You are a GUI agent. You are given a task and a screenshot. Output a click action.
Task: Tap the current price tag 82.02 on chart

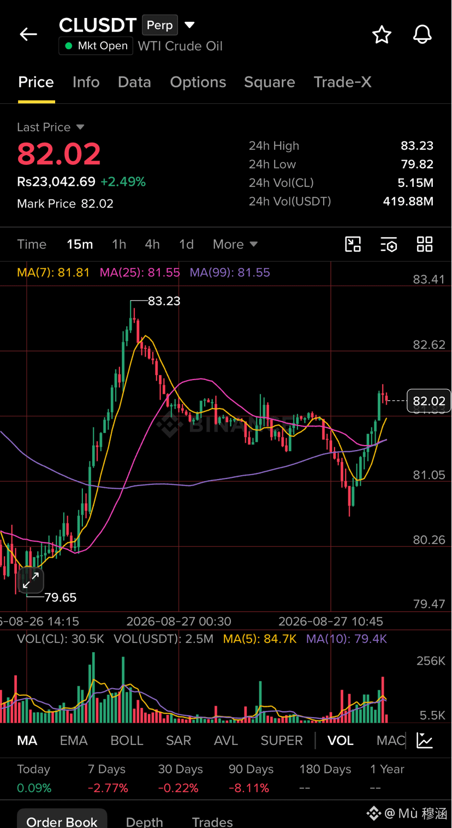click(429, 401)
